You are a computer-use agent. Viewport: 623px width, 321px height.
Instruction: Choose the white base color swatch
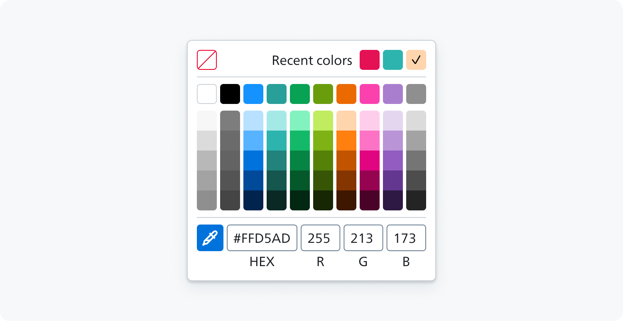(x=207, y=94)
